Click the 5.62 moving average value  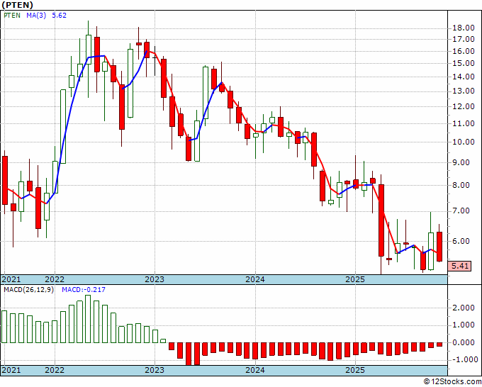(59, 16)
